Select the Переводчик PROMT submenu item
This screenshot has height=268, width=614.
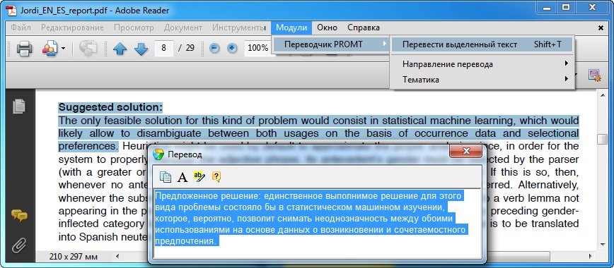coord(331,44)
